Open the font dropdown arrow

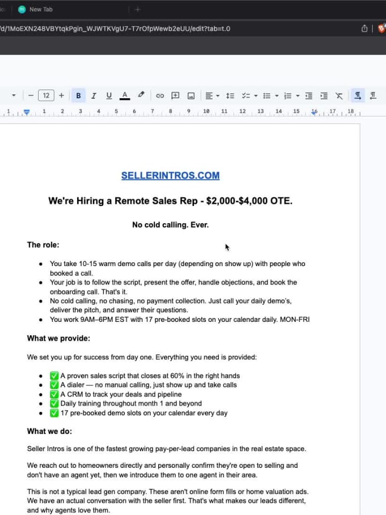[13, 95]
